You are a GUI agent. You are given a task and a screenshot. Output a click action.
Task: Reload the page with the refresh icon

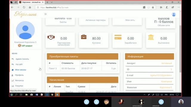[x=24, y=7]
